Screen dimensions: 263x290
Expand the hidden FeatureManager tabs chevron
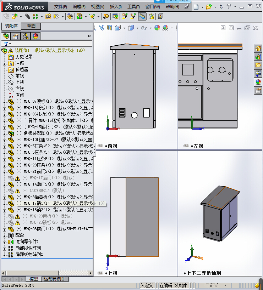[x=89, y=36]
